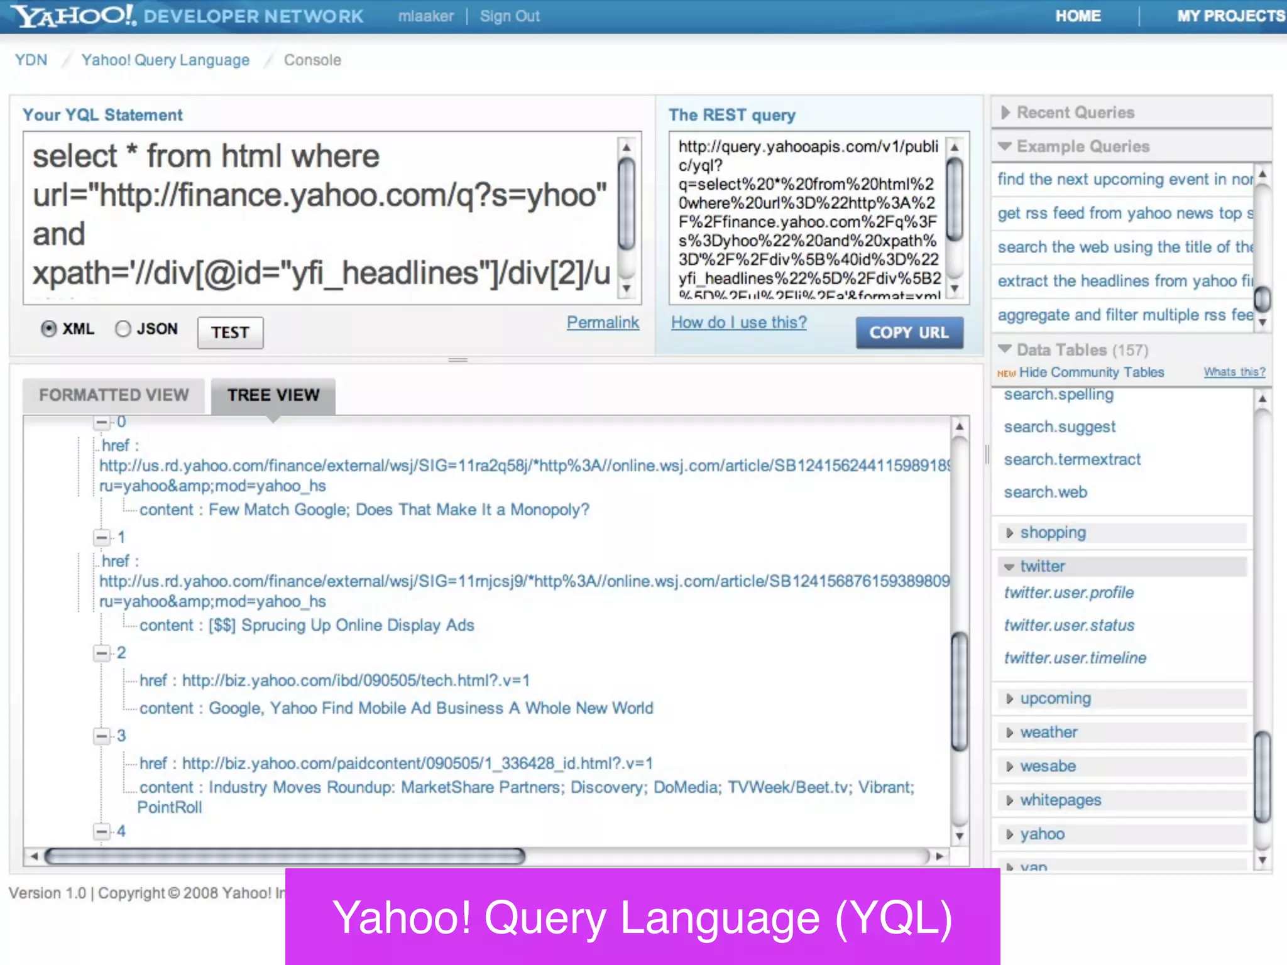1287x965 pixels.
Task: Click REST query scroll-up arrow
Action: tap(954, 147)
